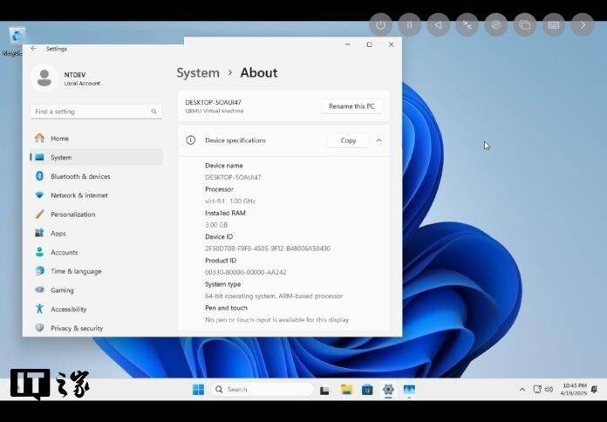
Task: Open Gaming settings
Action: pos(96,290)
